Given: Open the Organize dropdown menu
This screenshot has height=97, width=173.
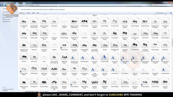Looking at the screenshot, I should [22, 13].
